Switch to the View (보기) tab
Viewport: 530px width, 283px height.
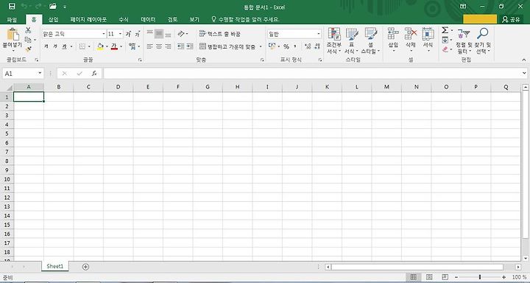click(x=194, y=20)
